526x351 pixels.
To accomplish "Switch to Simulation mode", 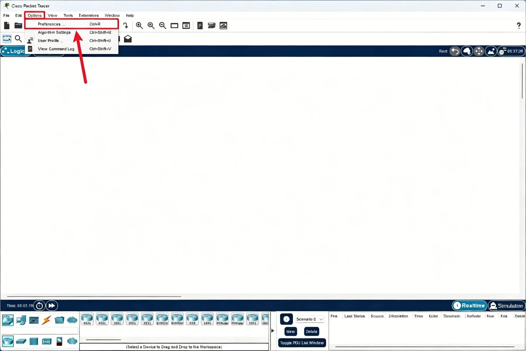I will point(506,306).
